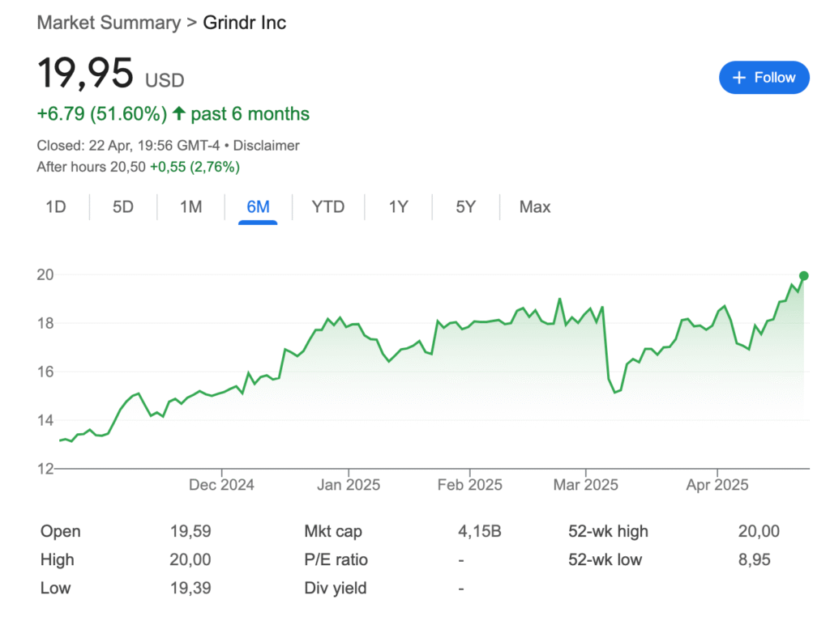Click the 19,95 price value
The width and height of the screenshot is (830, 625).
point(85,73)
